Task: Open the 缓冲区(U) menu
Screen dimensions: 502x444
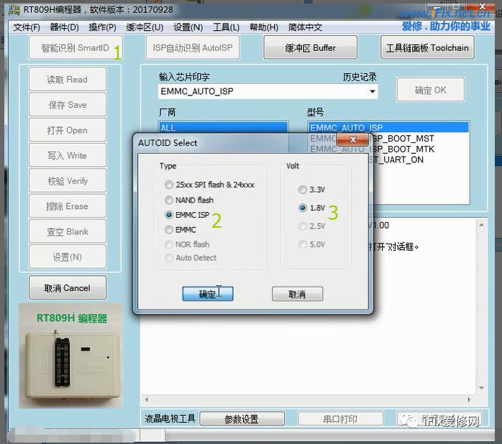Action: click(x=145, y=27)
